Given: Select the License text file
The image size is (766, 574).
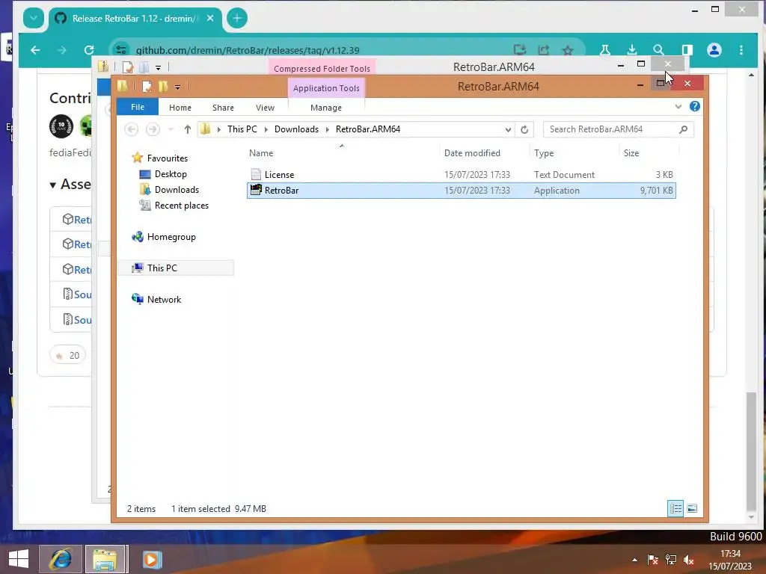Looking at the screenshot, I should click(x=461, y=175).
